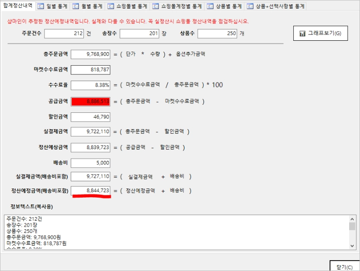
Task: Click the 마켓수수료금액 field
Action: point(91,70)
